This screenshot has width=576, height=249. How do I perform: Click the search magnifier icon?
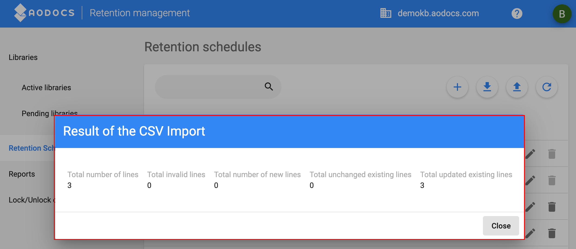coord(269,87)
